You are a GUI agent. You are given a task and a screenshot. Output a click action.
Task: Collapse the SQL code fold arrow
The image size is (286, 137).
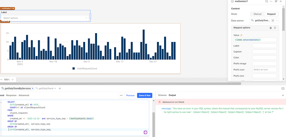click(x=1, y=102)
